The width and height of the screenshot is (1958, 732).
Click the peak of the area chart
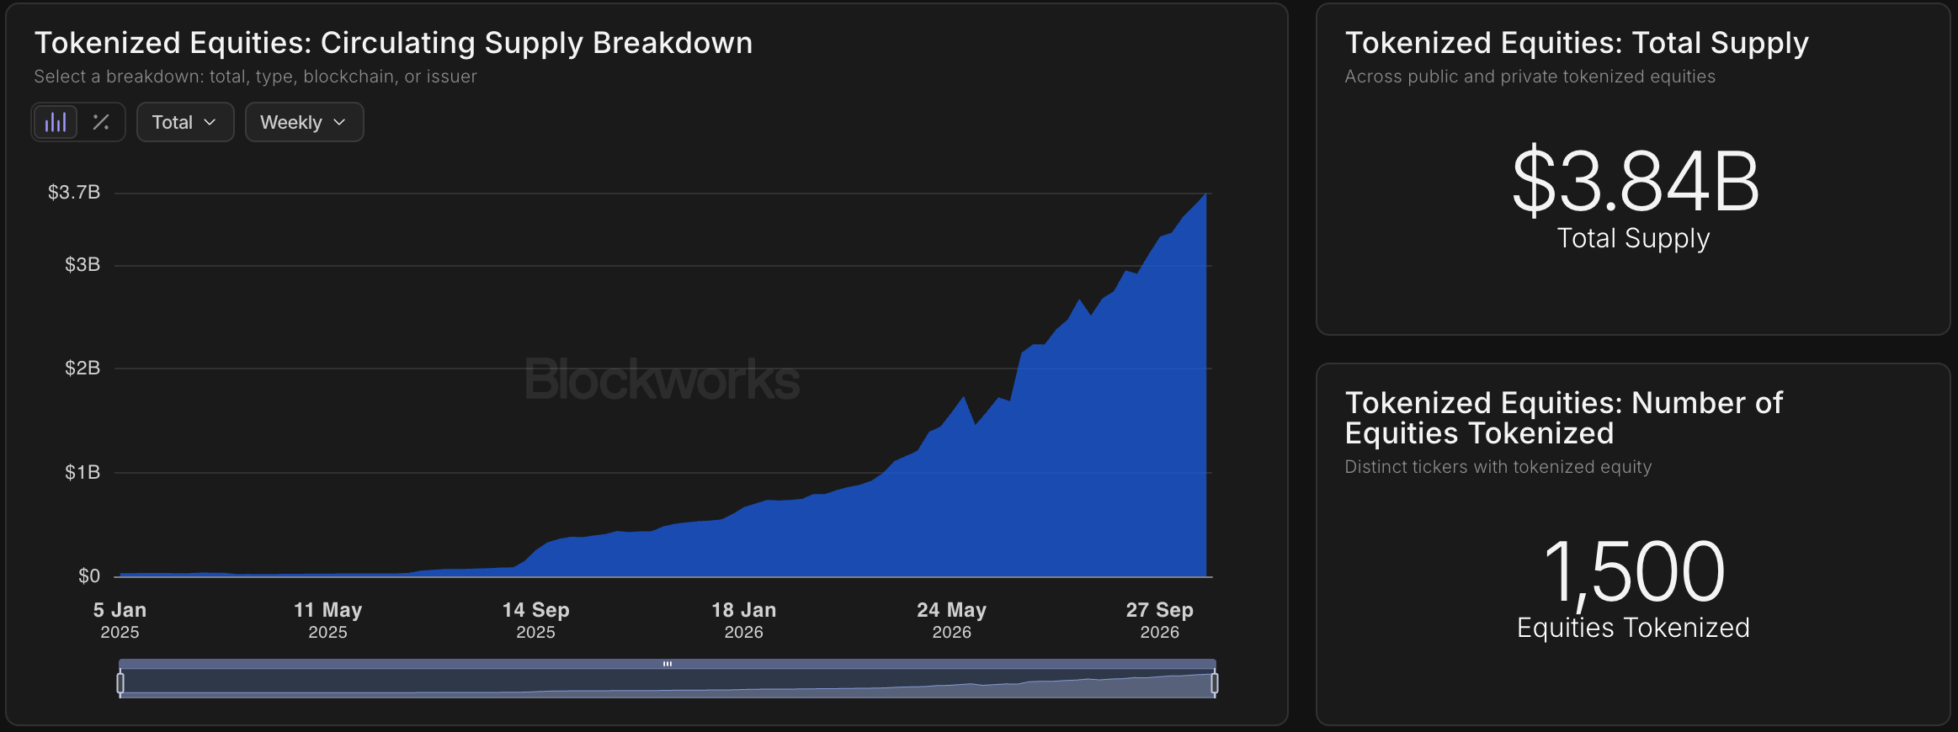tap(1205, 195)
